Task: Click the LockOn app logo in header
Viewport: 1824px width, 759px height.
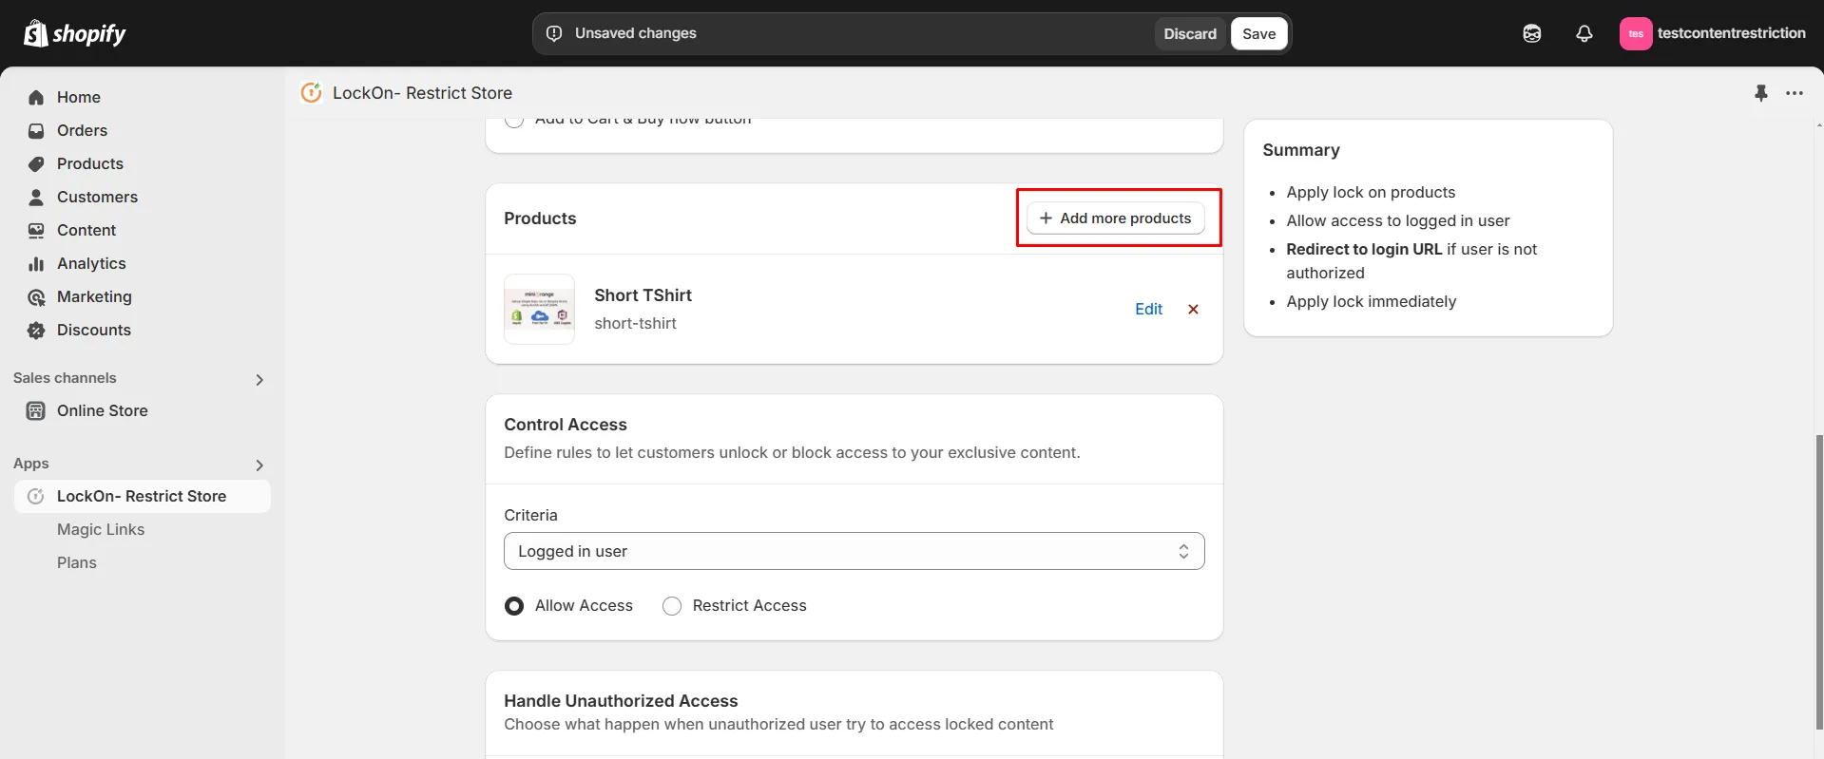Action: [x=311, y=92]
